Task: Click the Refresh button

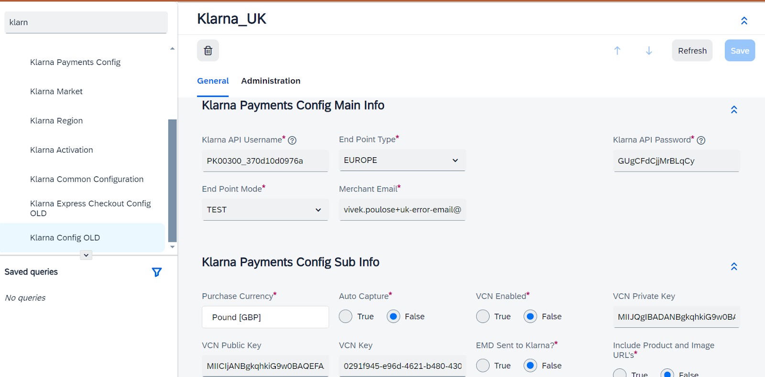Action: coord(692,51)
